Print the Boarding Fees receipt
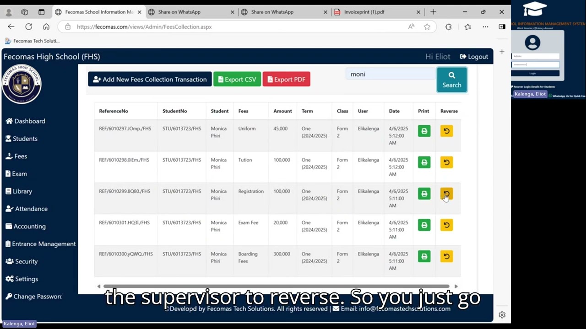This screenshot has height=329, width=586. [x=424, y=256]
